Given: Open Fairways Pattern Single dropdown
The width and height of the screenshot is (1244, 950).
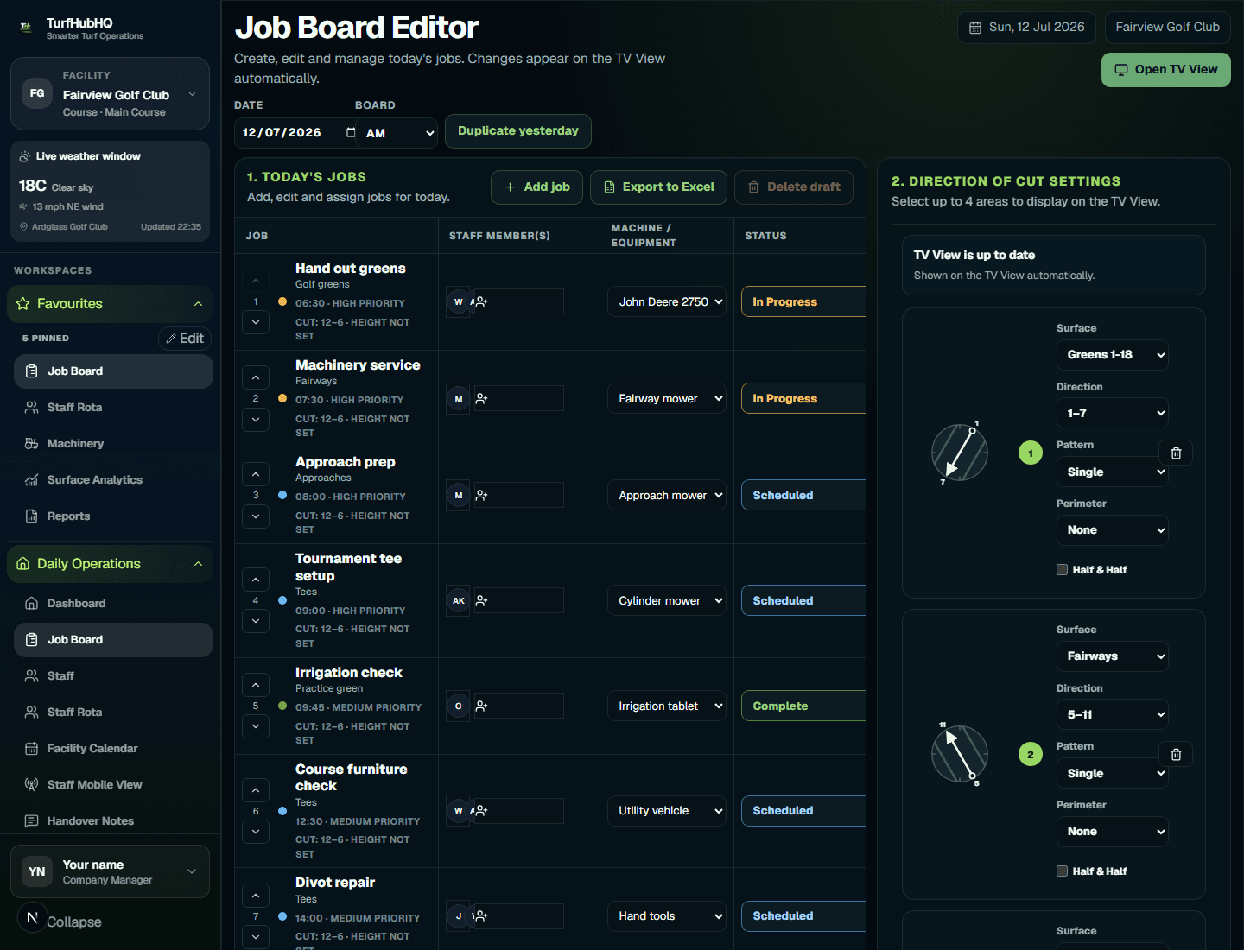Looking at the screenshot, I should click(x=1112, y=774).
